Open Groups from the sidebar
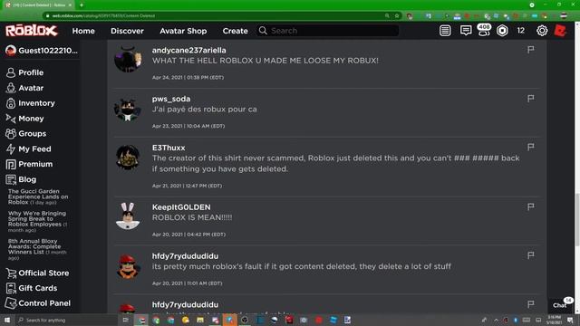 click(26, 133)
